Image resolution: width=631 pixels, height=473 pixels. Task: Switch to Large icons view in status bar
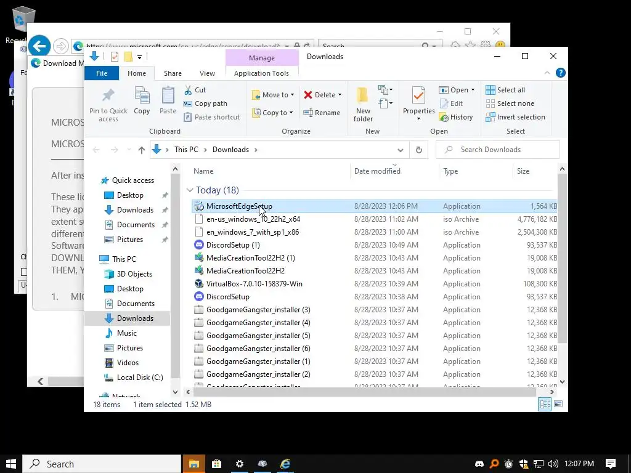pyautogui.click(x=558, y=404)
